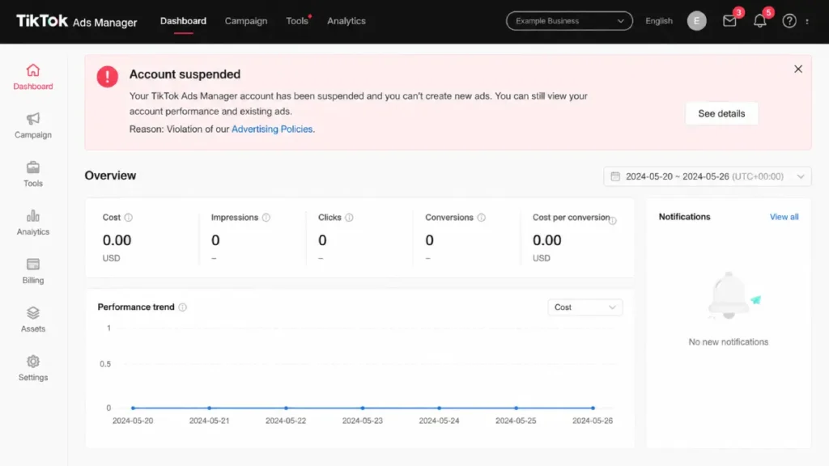829x466 pixels.
Task: Open the help question mark icon
Action: click(789, 21)
